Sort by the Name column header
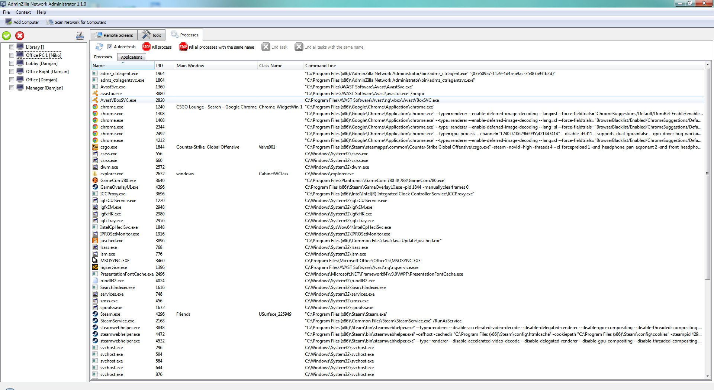Screen dimensions: 714x390 tap(123, 66)
